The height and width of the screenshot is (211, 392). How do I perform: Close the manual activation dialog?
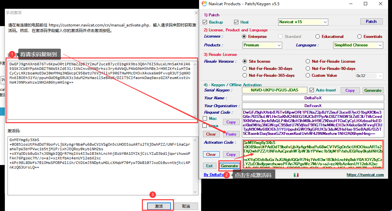click(x=196, y=13)
